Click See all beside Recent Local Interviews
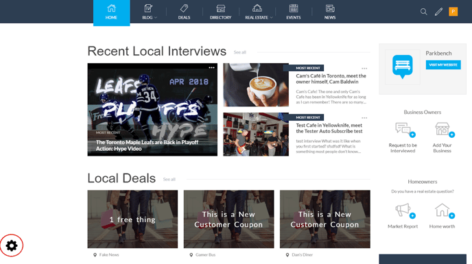472x264 pixels. coord(240,52)
